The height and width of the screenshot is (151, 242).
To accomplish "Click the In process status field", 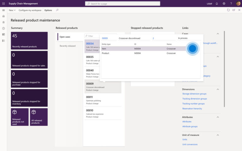I will coord(189,38).
